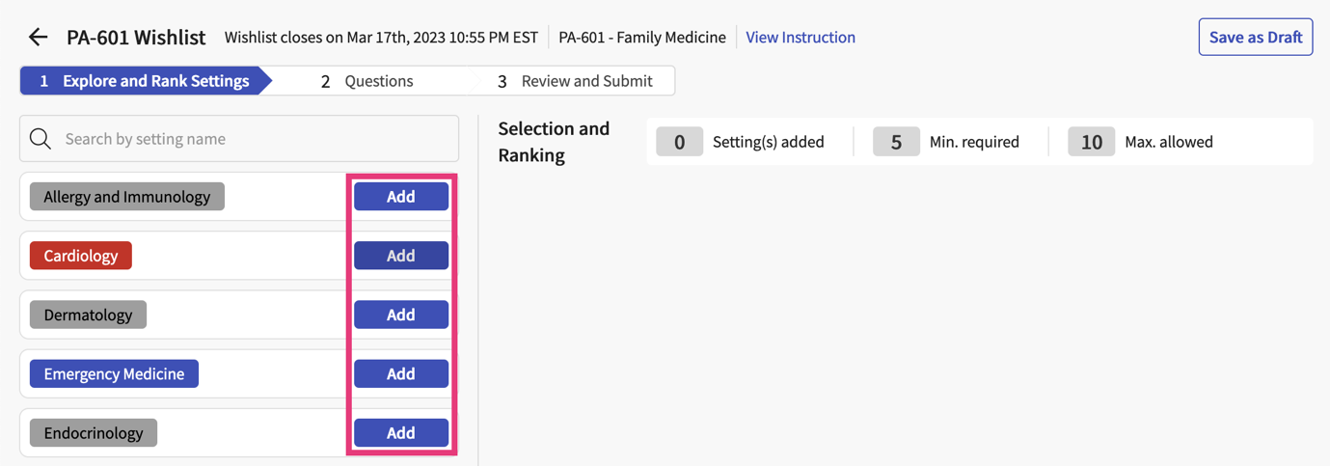Screen dimensions: 1330x466
Task: Save the wishlist as draft
Action: tap(1255, 38)
